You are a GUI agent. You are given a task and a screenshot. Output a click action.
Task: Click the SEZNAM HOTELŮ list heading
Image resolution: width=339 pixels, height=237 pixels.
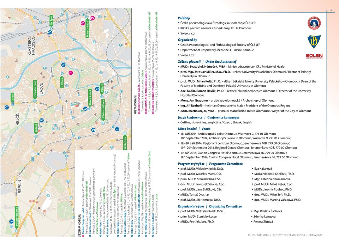click(79, 226)
